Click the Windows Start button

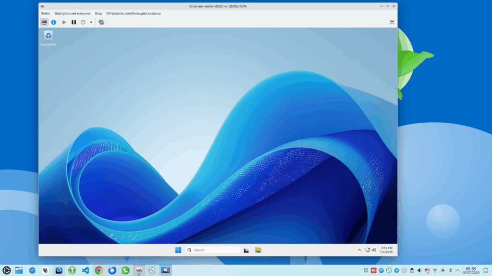[178, 250]
